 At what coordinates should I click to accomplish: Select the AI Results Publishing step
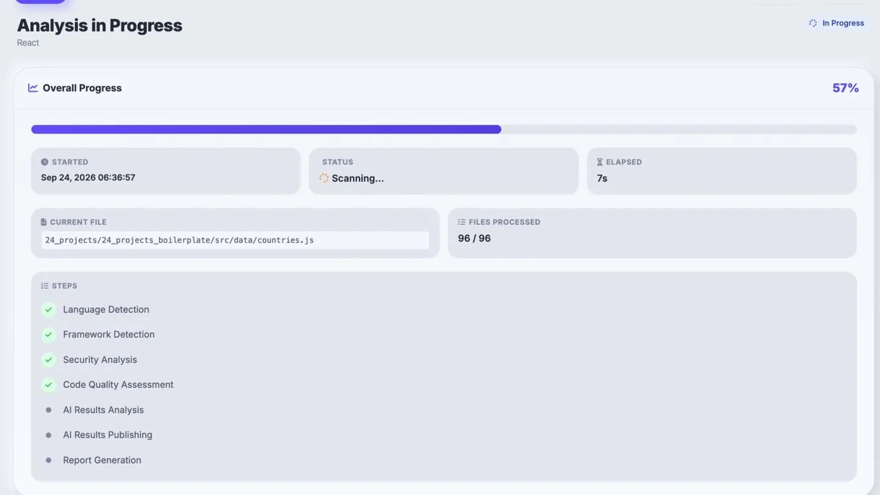108,435
